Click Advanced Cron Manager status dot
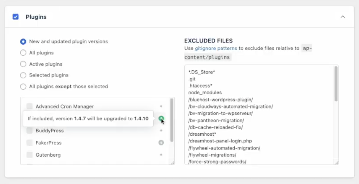359x184 pixels. (x=161, y=106)
